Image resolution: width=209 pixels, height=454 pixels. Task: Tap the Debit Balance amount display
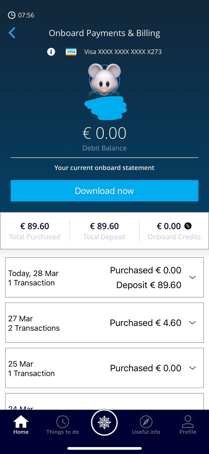[104, 133]
